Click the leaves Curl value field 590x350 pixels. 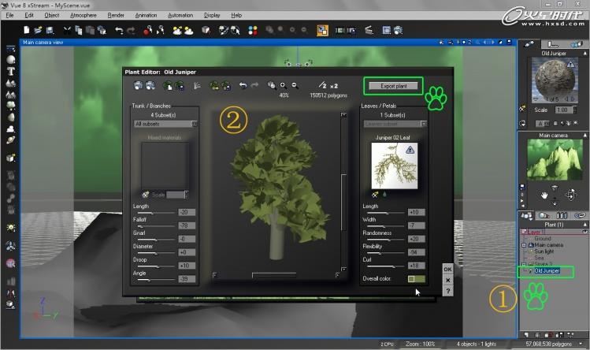click(x=416, y=266)
